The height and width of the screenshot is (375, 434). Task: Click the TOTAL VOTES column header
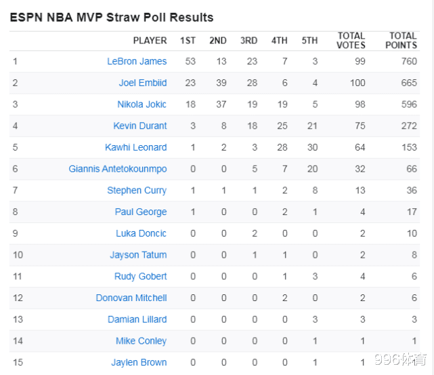click(x=351, y=41)
